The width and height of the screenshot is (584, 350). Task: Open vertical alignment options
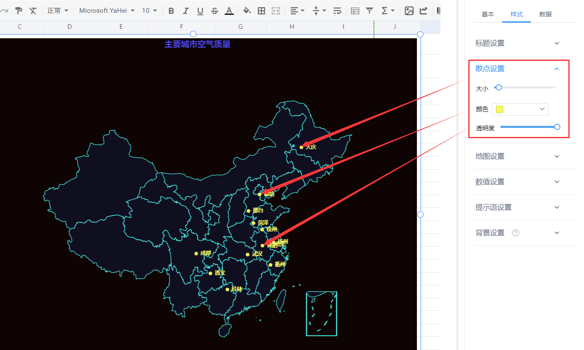click(319, 11)
